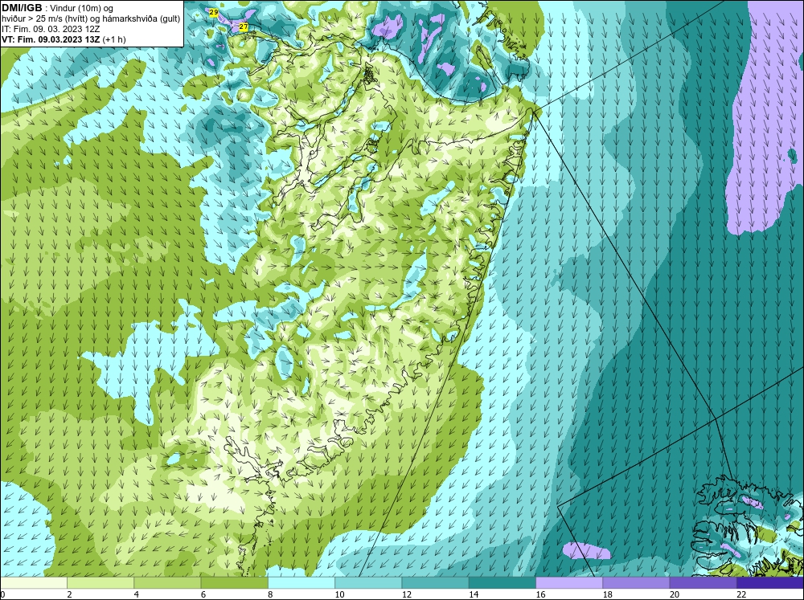The width and height of the screenshot is (804, 600).
Task: Pick the 16–18 m/s lavender swatch
Action: click(569, 583)
